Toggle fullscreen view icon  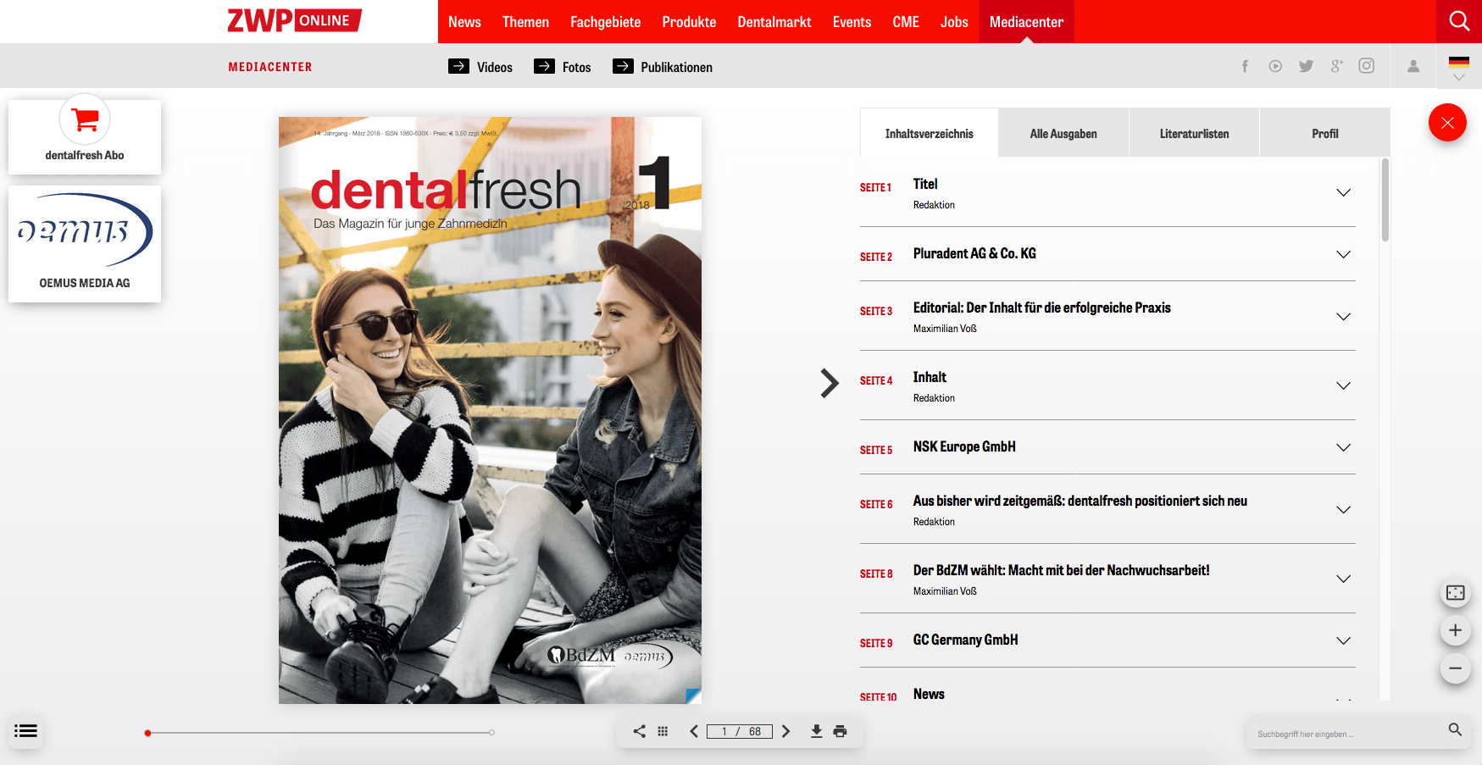1456,593
